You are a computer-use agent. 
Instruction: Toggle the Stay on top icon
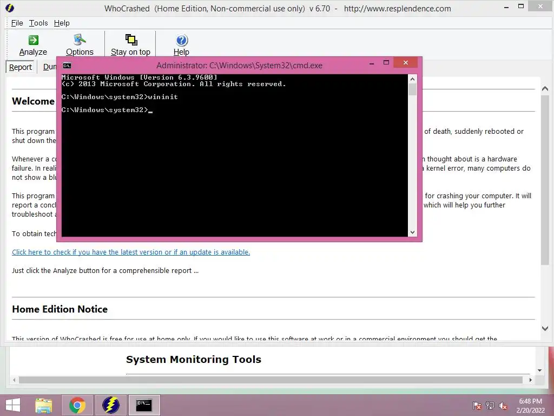point(130,45)
